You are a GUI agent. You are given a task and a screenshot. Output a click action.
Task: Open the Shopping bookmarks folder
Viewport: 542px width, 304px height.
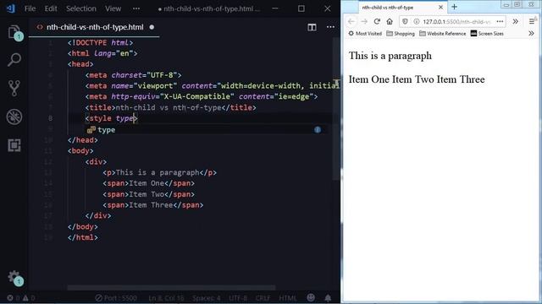pyautogui.click(x=401, y=34)
